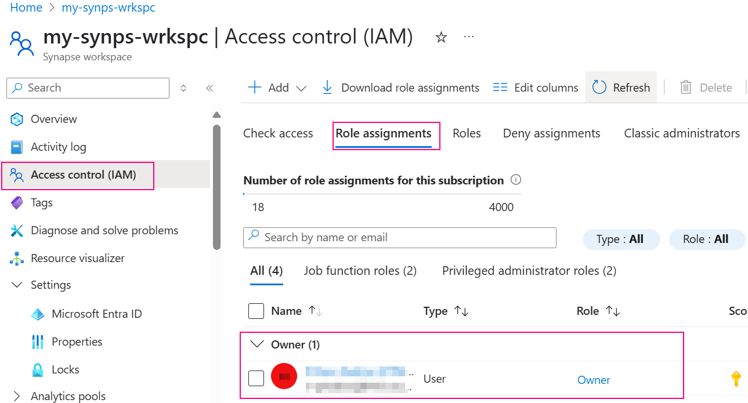Sort by Type column arrows

[x=461, y=311]
